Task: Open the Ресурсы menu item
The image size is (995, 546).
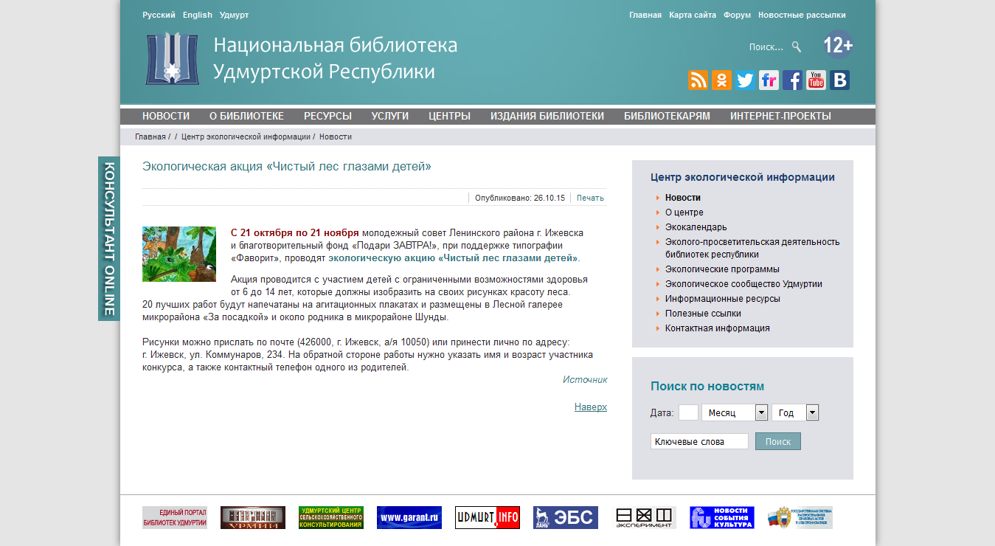Action: click(327, 116)
